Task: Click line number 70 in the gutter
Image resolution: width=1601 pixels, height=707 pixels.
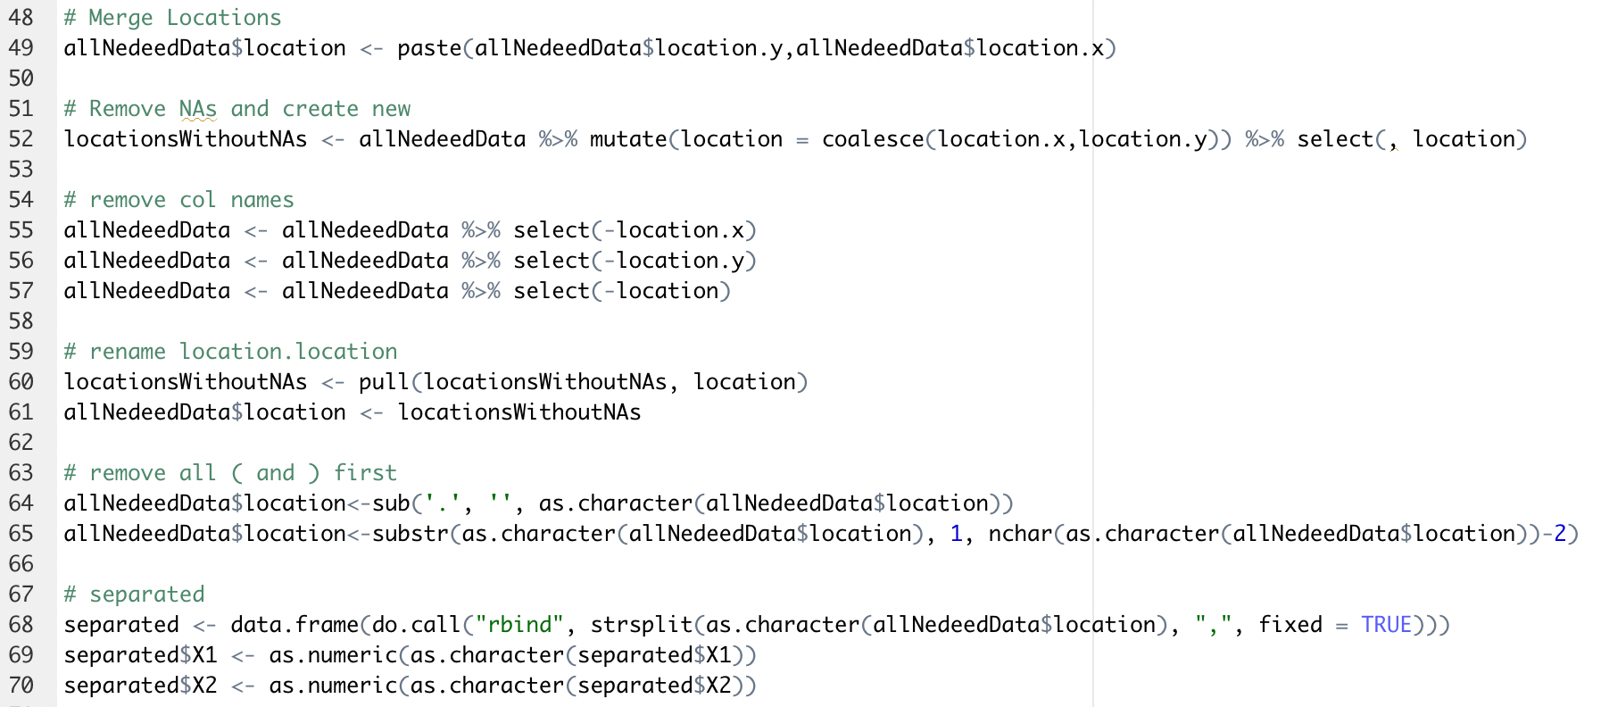Action: point(21,686)
